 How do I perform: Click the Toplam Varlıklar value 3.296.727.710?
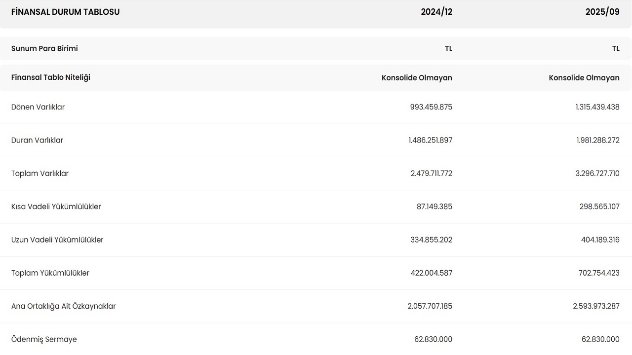[x=596, y=174]
